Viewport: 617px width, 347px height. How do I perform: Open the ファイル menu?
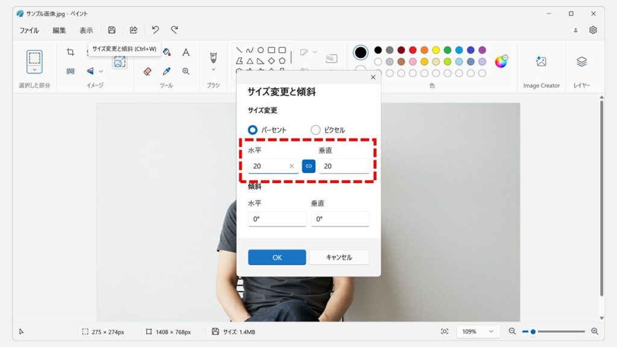[29, 30]
